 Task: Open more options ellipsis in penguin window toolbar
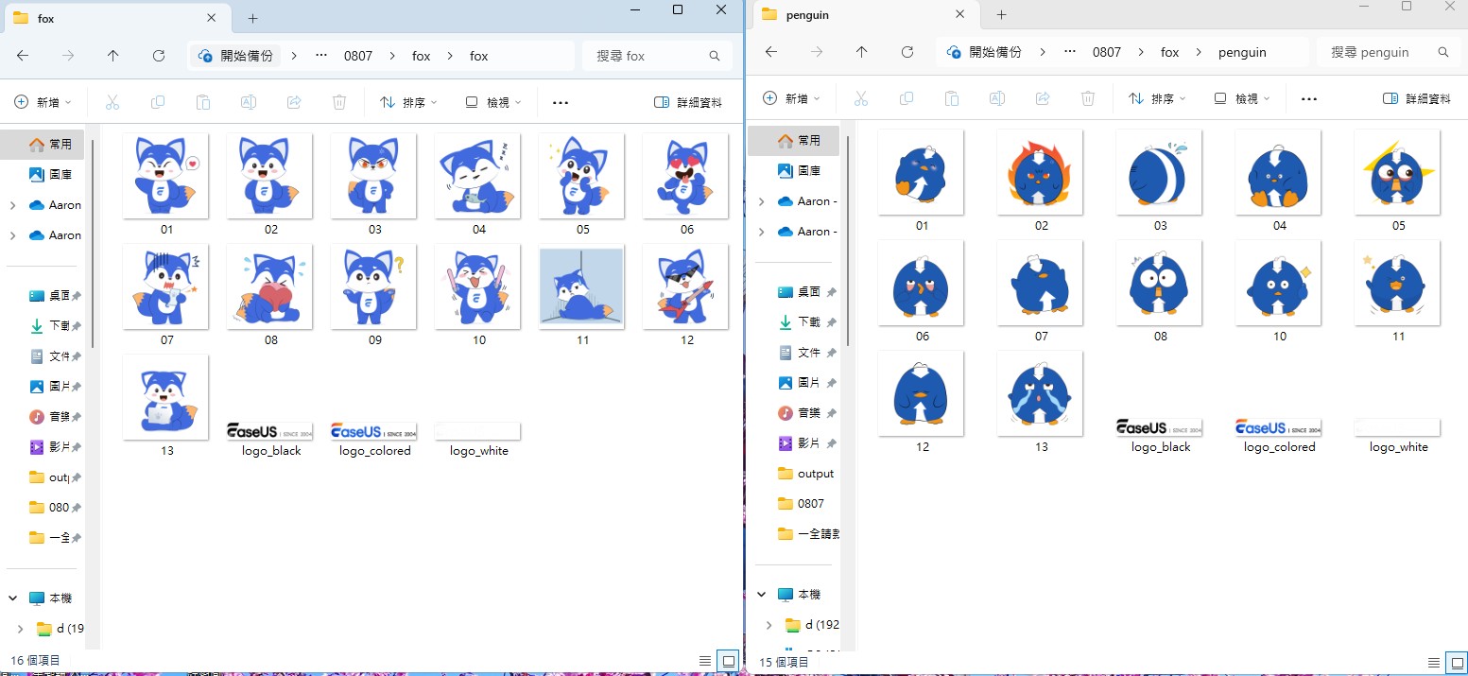(1309, 98)
